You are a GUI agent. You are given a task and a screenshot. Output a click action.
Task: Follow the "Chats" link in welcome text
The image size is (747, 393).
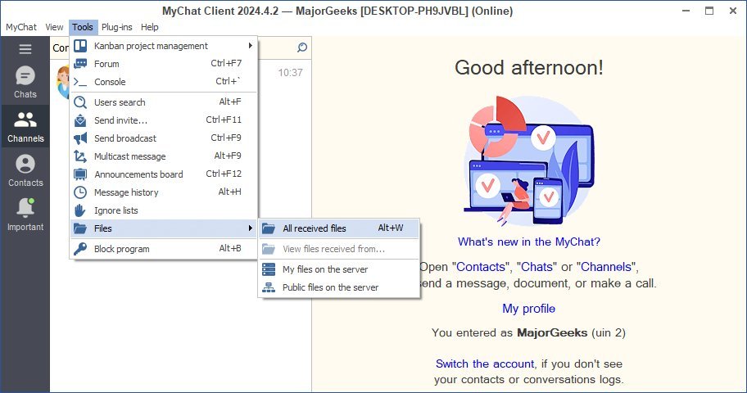536,267
